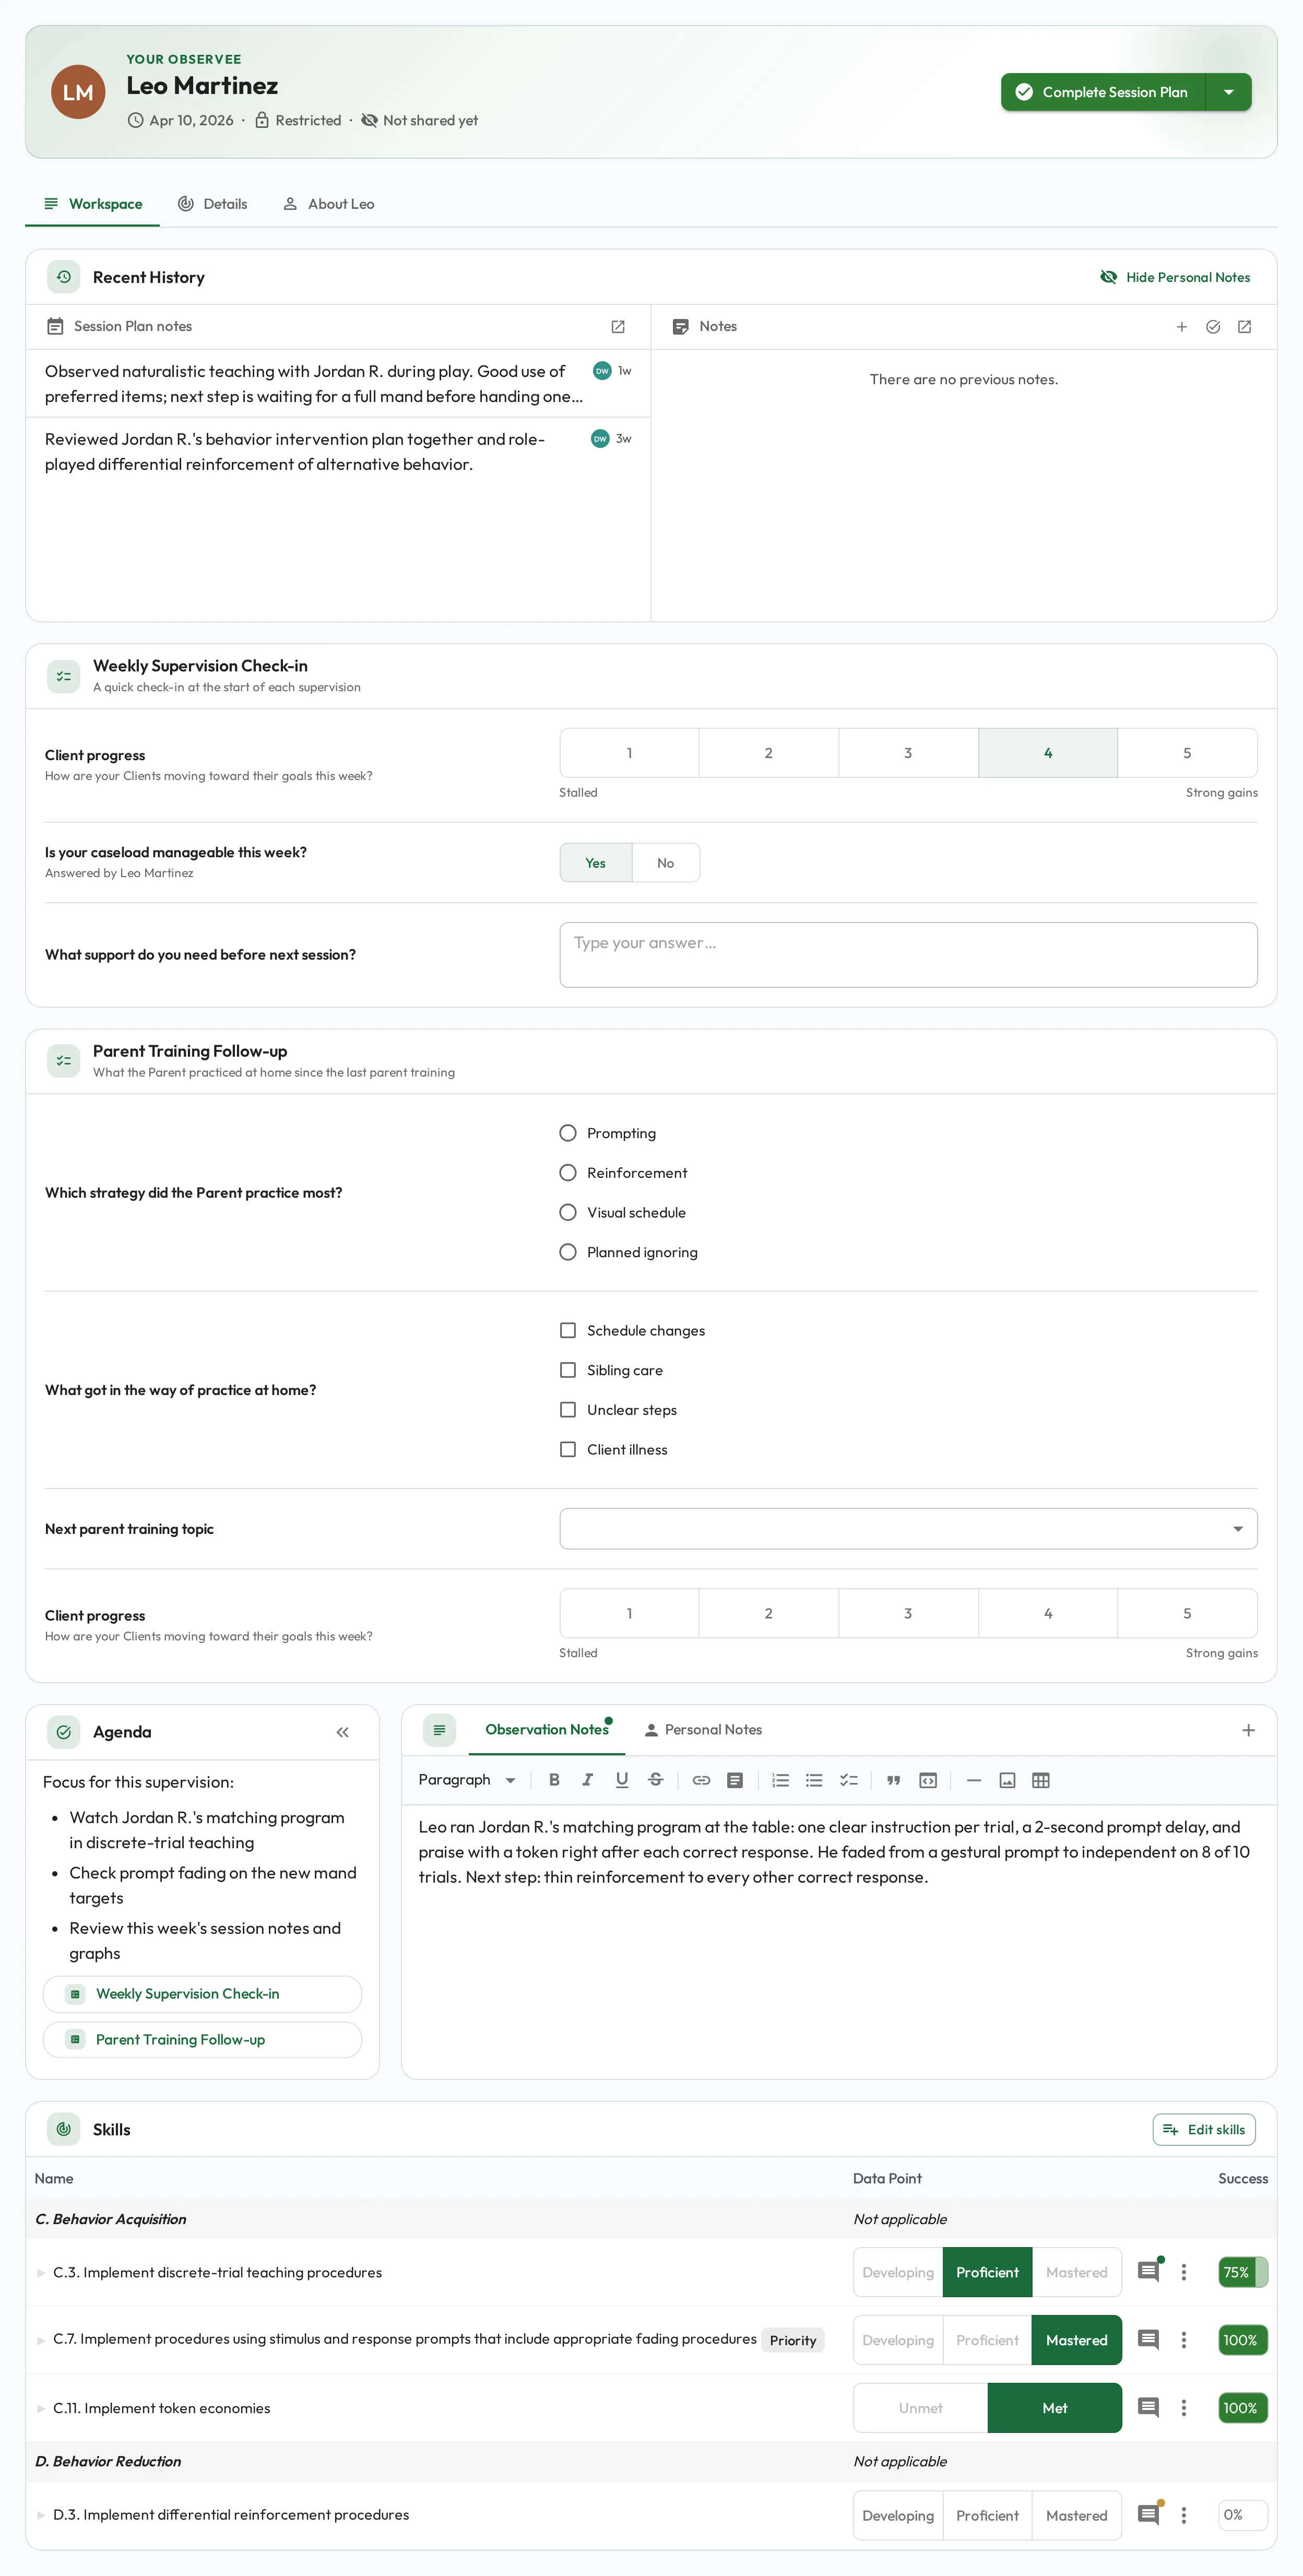Insert a numbered list in the editor
Image resolution: width=1303 pixels, height=2576 pixels.
click(781, 1780)
